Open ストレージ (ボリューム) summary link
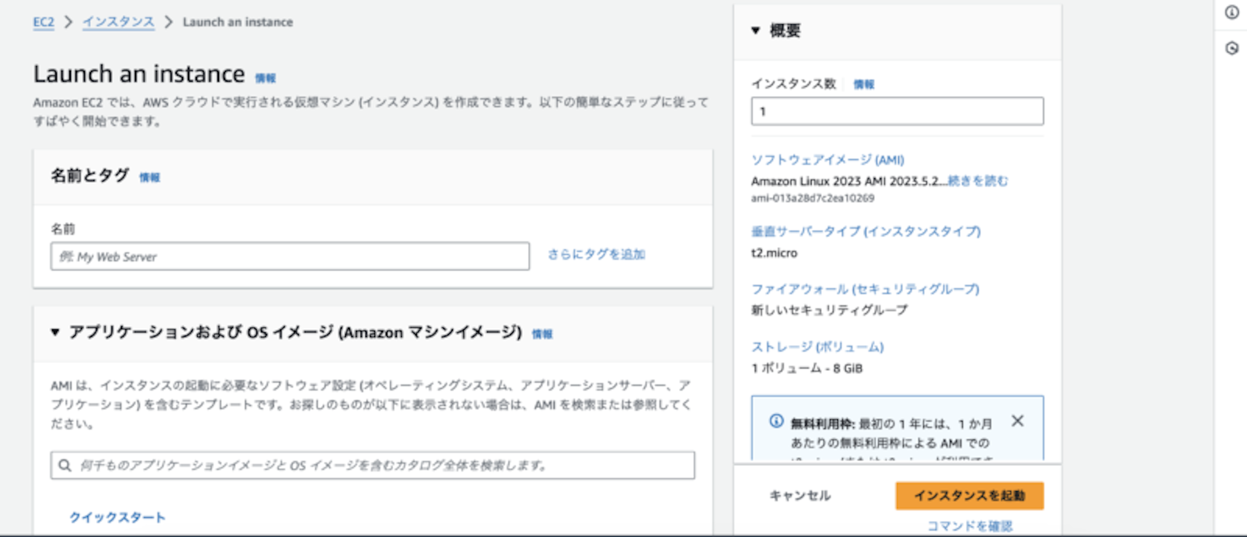This screenshot has width=1247, height=537. [818, 347]
